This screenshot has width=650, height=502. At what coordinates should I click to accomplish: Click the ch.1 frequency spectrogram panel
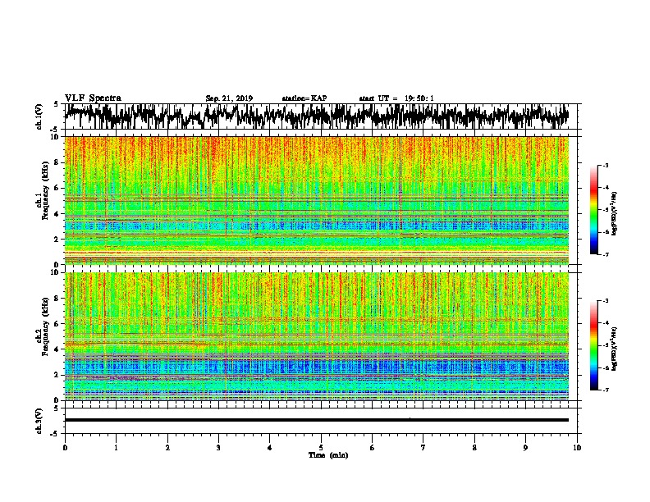316,200
